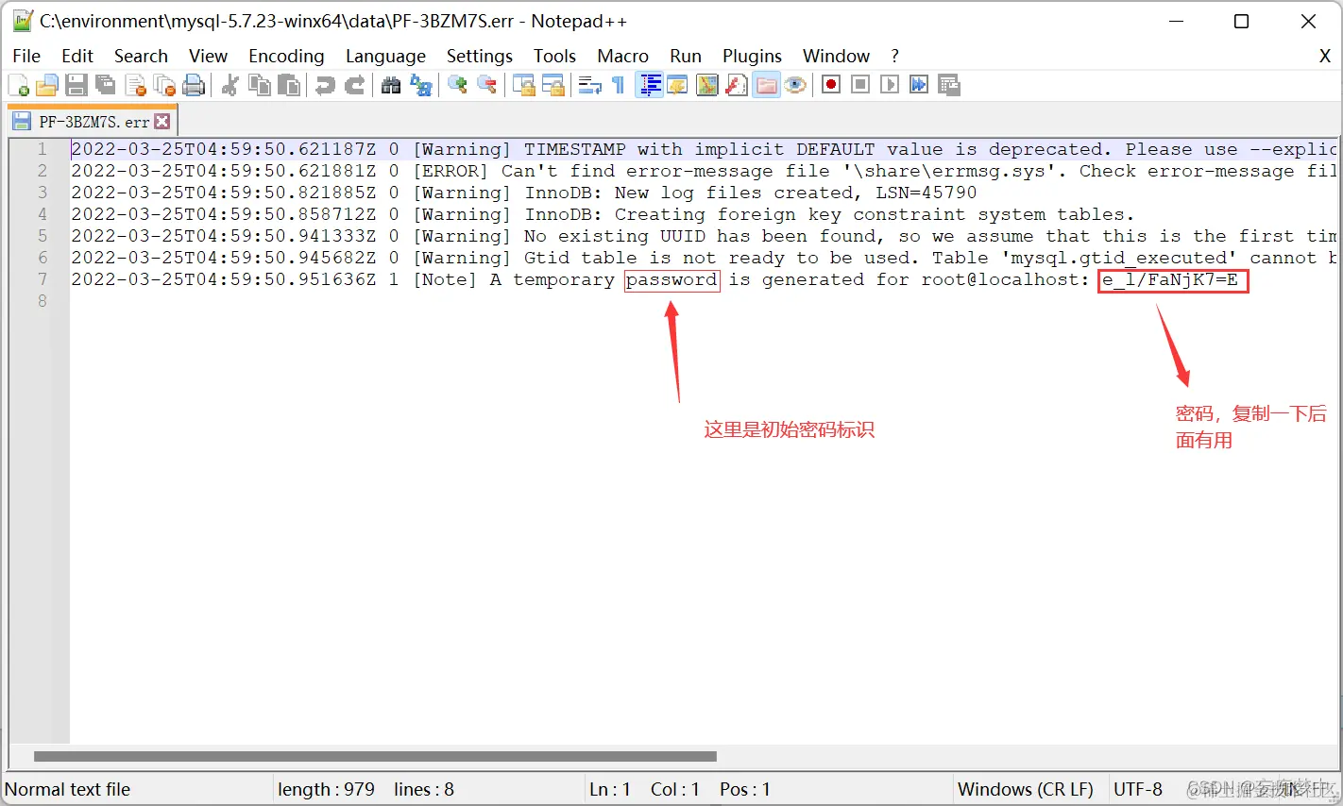Click the Zoom In magnifier icon
Screen dimensions: 1343x806
click(457, 86)
